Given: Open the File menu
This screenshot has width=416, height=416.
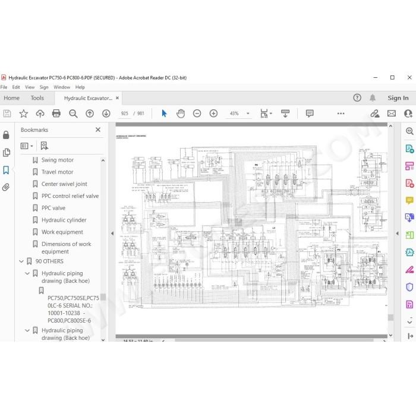Looking at the screenshot, I should [4, 87].
